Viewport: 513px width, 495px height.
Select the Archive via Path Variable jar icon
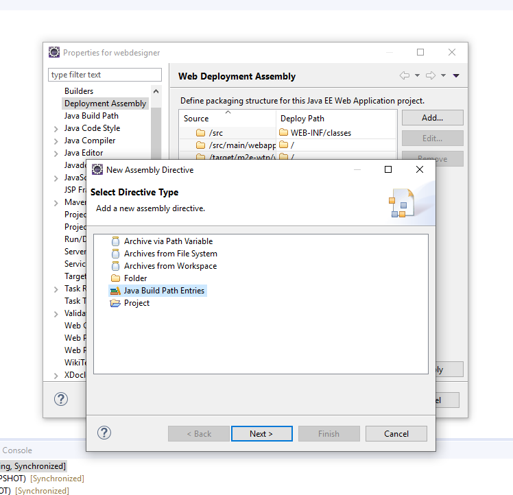[x=115, y=241]
